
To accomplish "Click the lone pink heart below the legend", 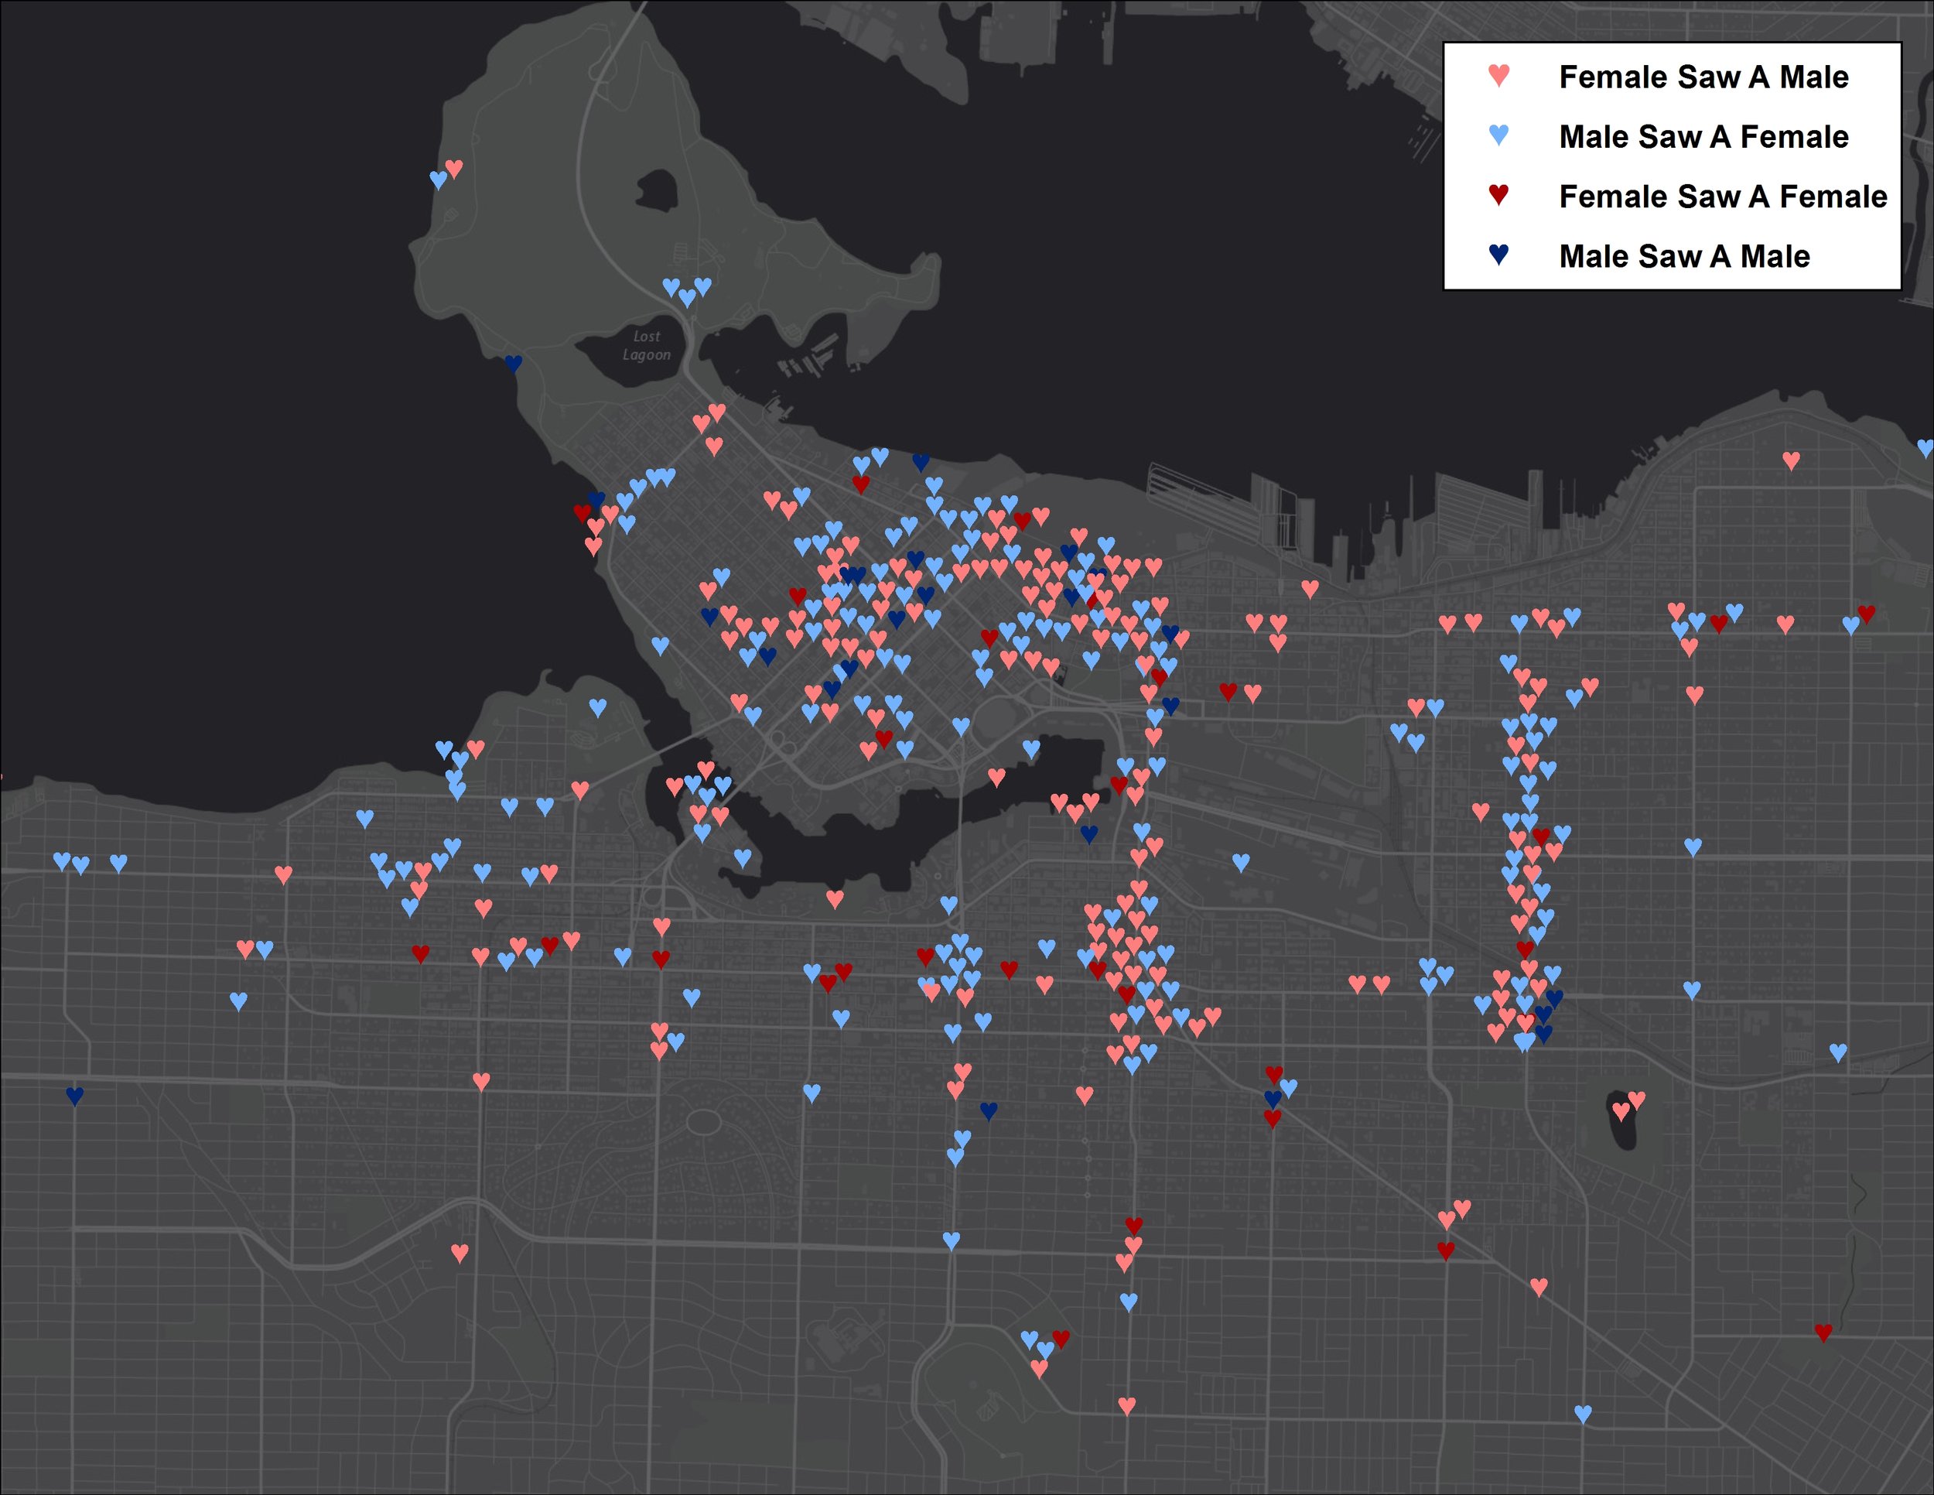I will tap(1791, 460).
